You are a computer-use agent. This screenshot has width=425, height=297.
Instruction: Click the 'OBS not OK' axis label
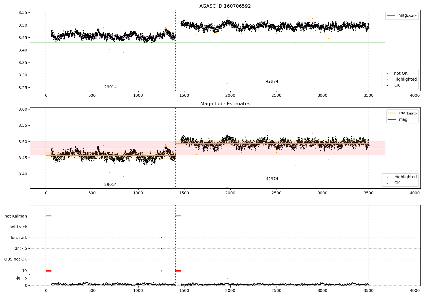pos(16,259)
